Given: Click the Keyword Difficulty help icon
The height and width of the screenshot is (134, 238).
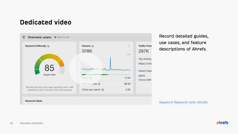Looking at the screenshot, I should [48, 46].
